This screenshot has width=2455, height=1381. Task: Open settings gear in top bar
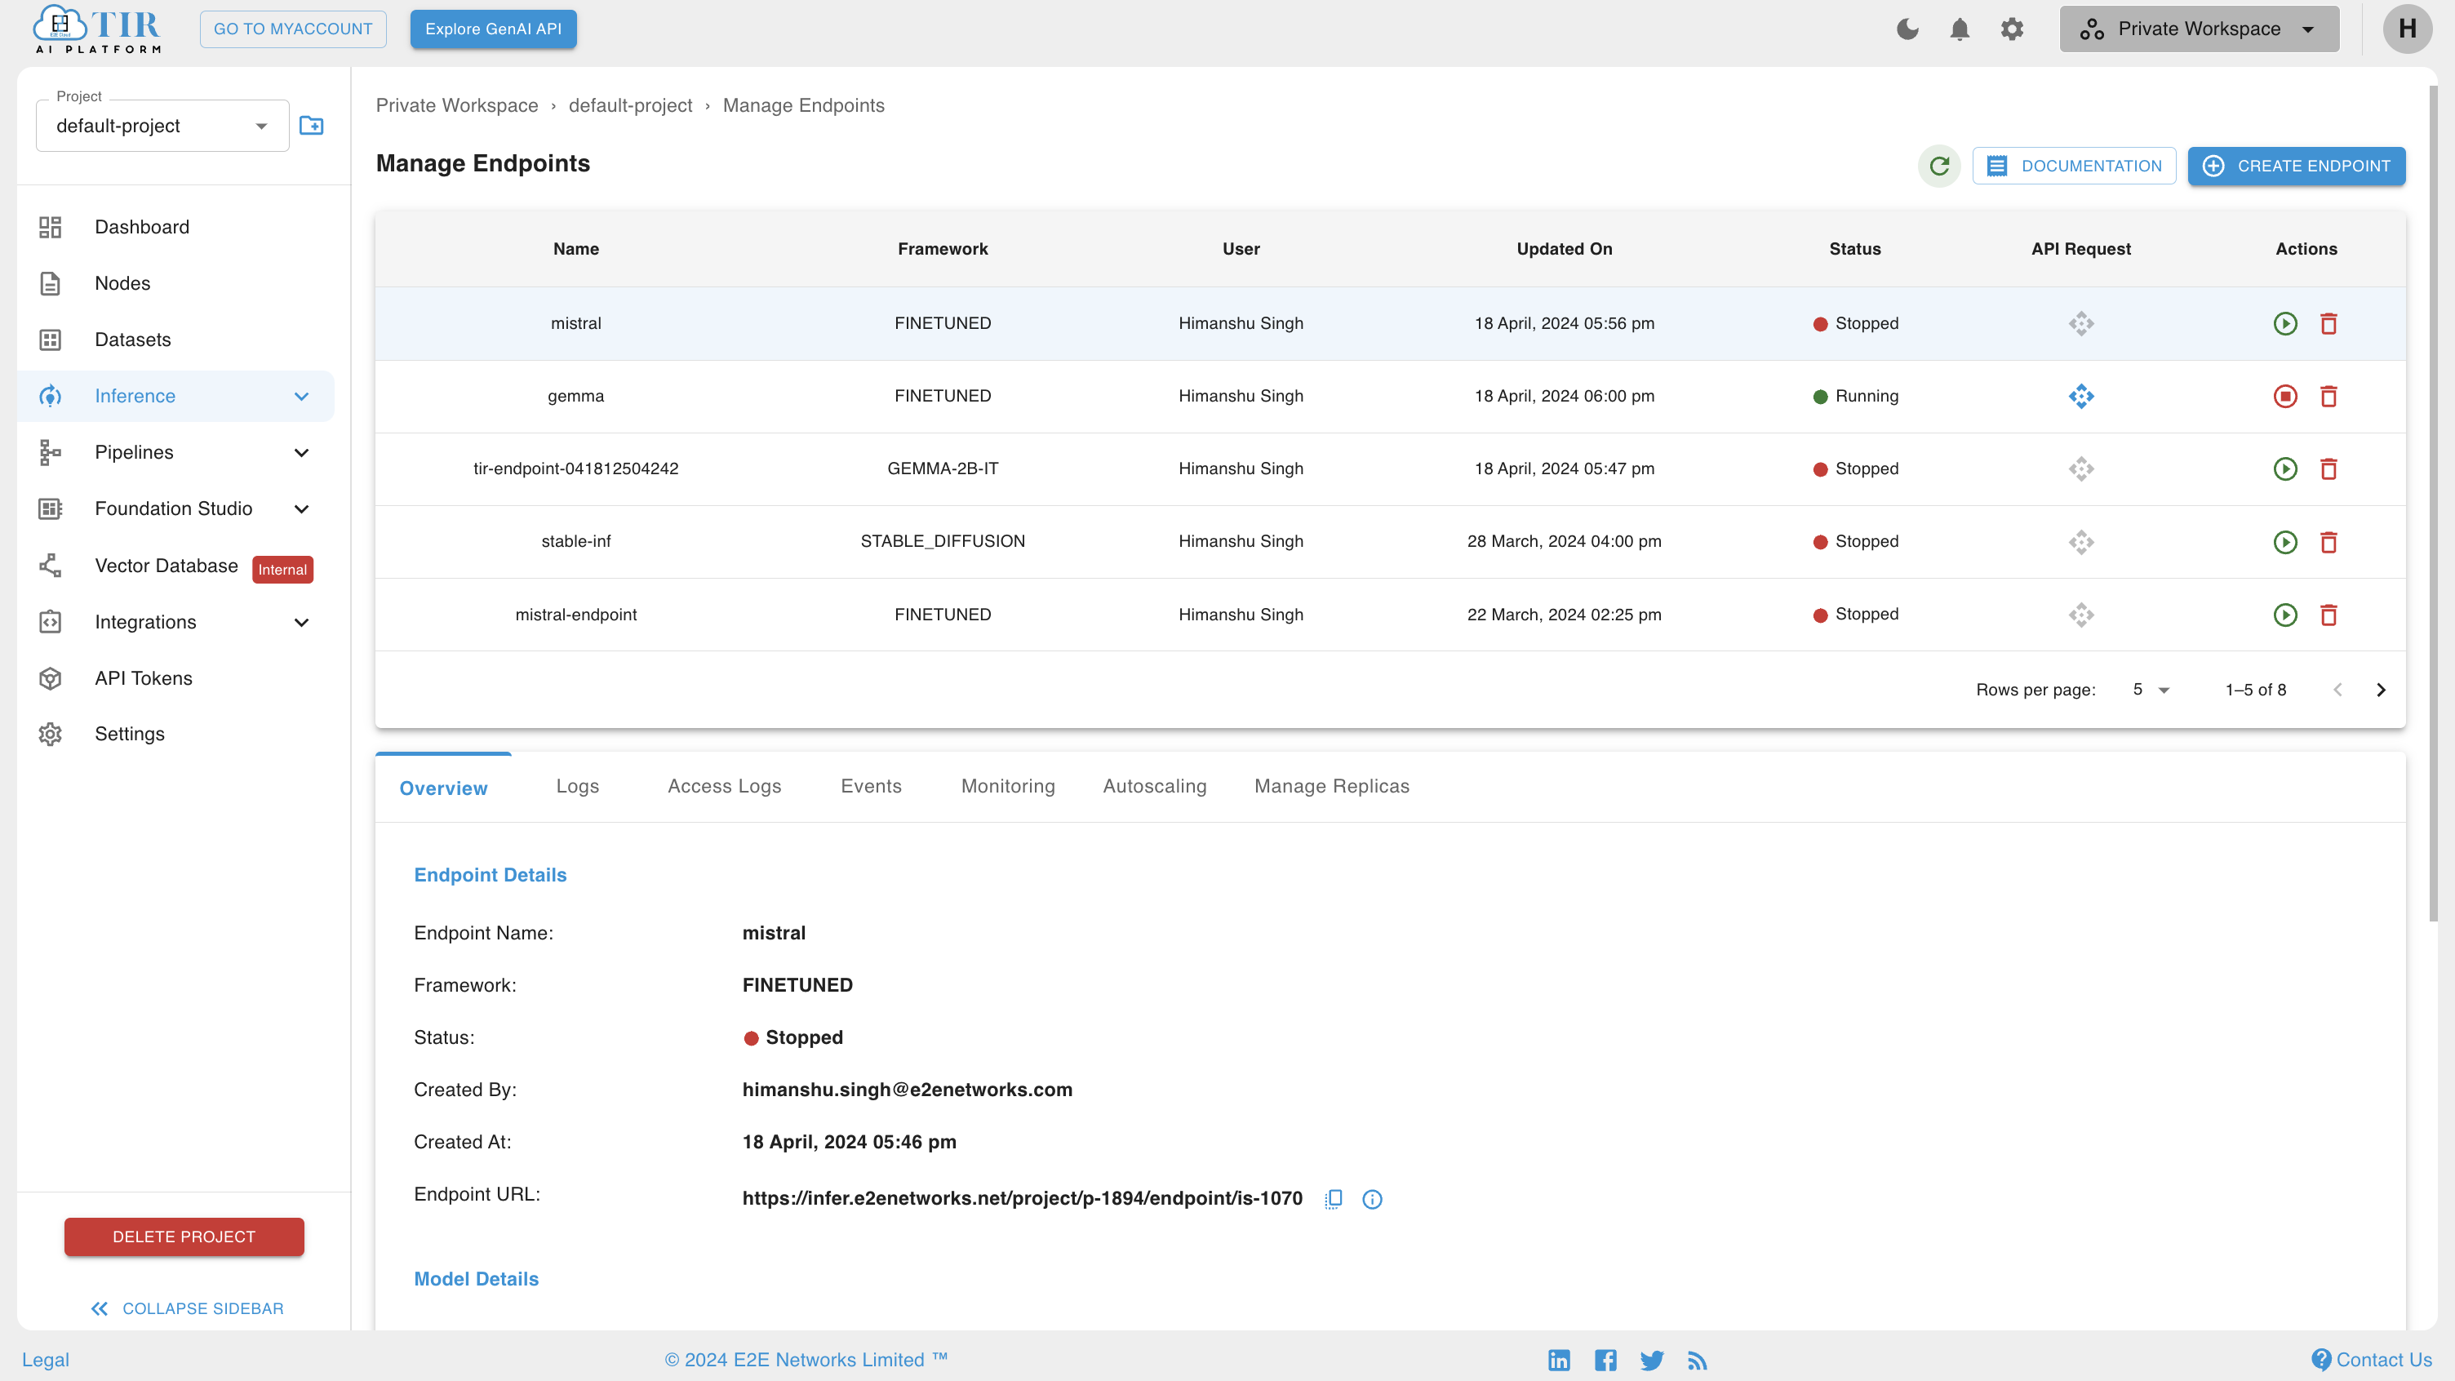[2012, 29]
